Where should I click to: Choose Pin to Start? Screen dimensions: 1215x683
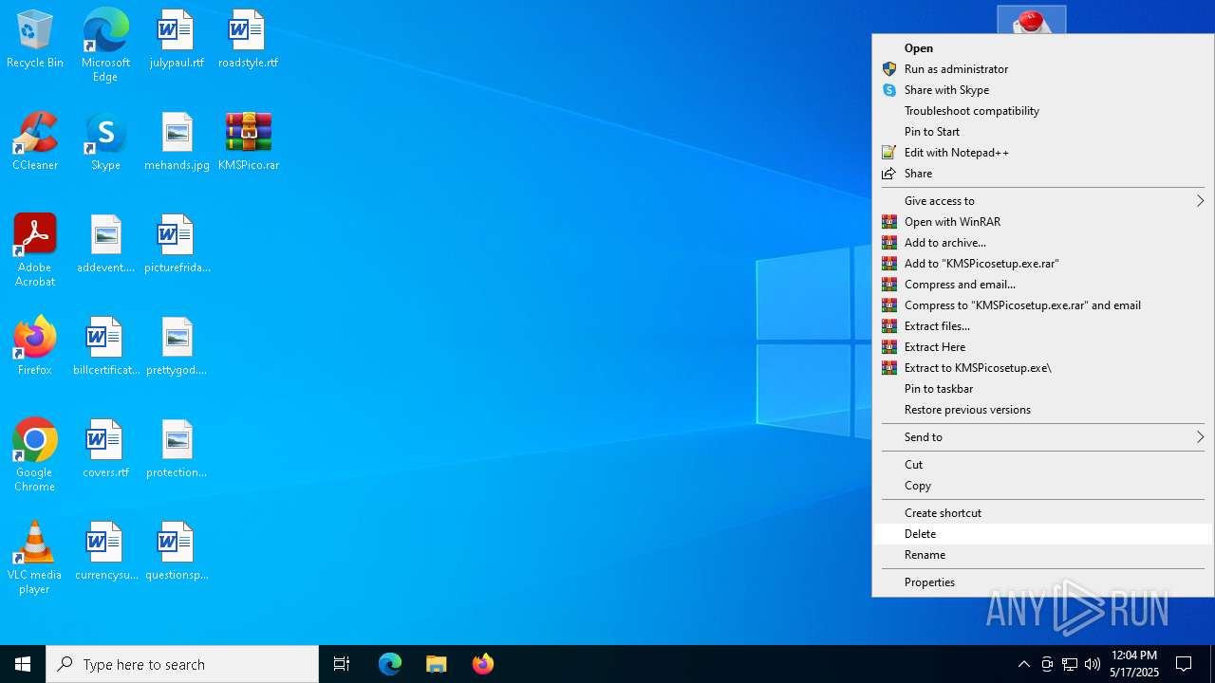tap(1043, 132)
